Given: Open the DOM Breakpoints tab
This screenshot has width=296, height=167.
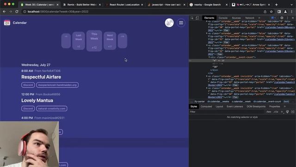Looking at the screenshot, I should click(256, 106).
